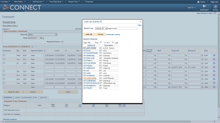220x123 pixels.
Task: Add a row with plus icon for 10/3
Action: pyautogui.click(x=214, y=71)
